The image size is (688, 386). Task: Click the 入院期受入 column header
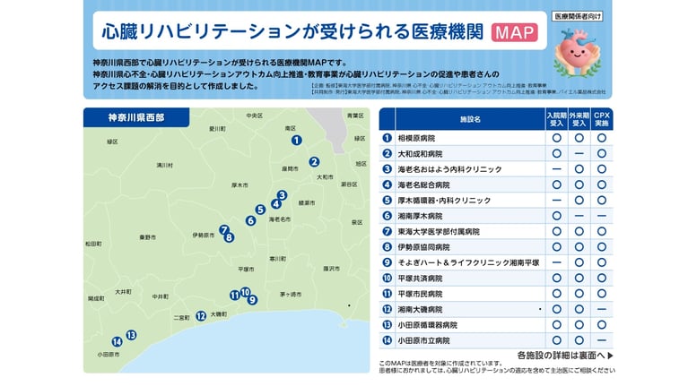(556, 119)
